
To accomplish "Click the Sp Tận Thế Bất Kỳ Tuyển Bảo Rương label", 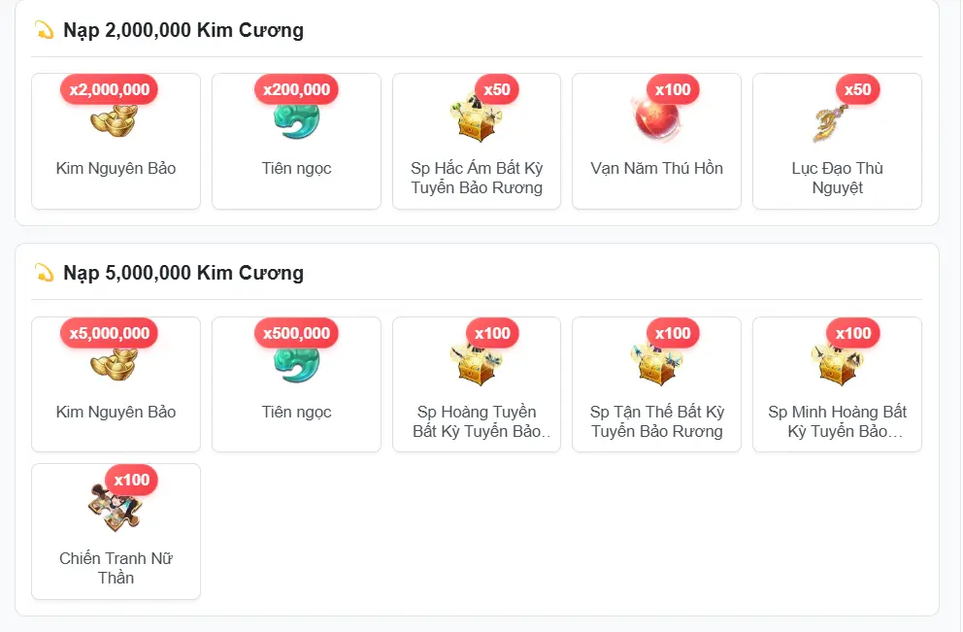I will [656, 421].
